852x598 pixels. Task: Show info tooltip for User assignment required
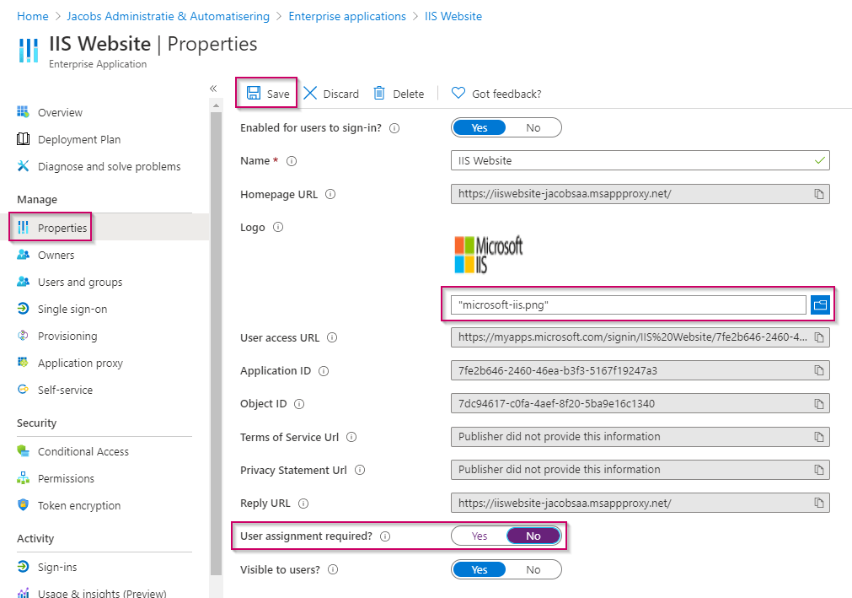[x=385, y=536]
